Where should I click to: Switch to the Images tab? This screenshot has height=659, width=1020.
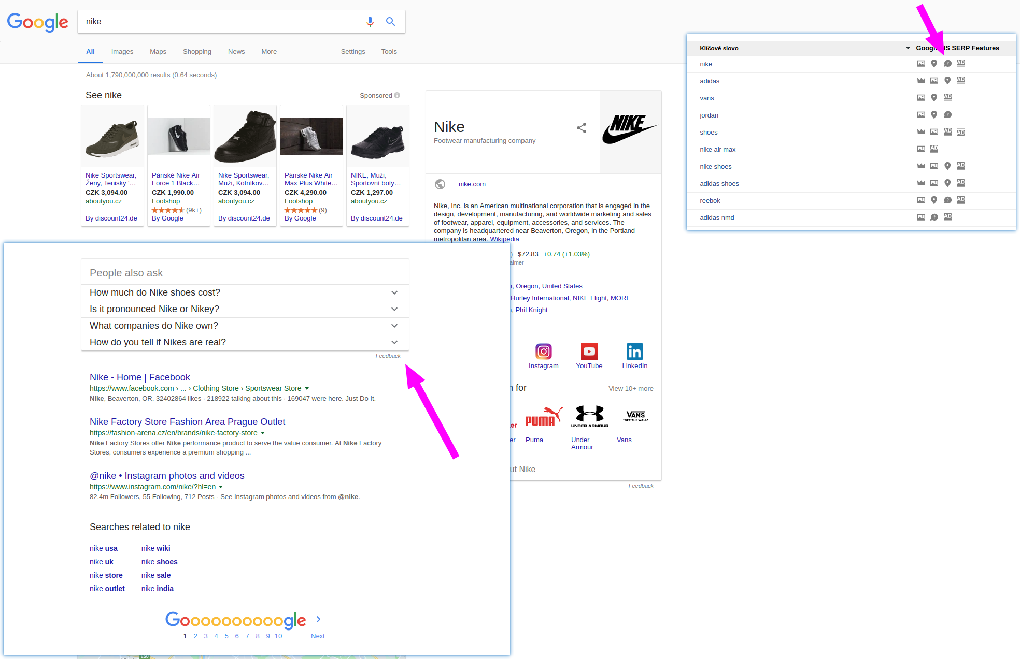(x=122, y=52)
